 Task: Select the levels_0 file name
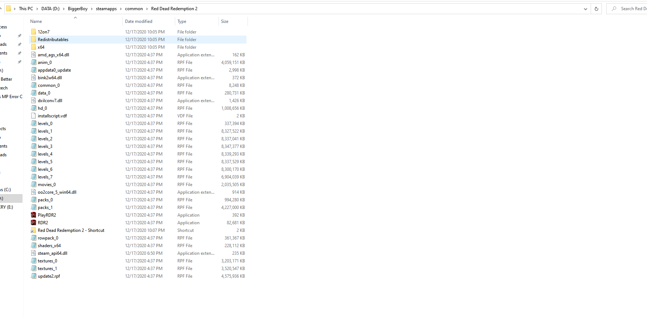(x=45, y=124)
